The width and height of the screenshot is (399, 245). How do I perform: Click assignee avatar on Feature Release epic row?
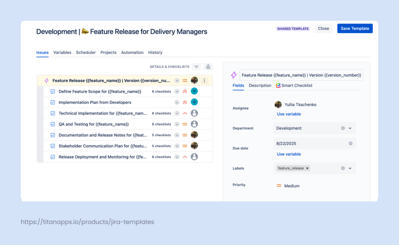pyautogui.click(x=194, y=80)
